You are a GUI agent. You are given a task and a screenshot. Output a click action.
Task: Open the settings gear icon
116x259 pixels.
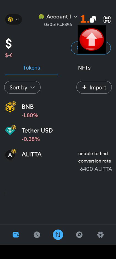100,234
